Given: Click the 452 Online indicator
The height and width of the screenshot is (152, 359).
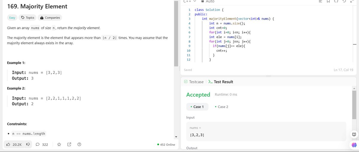Looking at the screenshot, I should (166, 145).
